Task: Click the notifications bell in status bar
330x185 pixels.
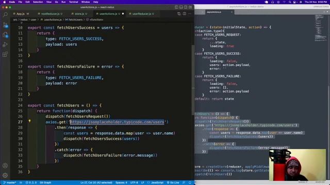Action: click(190, 182)
